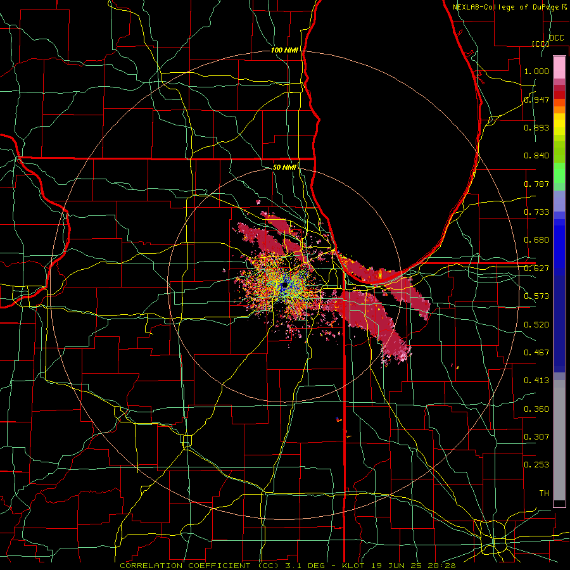Click the 100 NMI range ring label

pos(284,50)
